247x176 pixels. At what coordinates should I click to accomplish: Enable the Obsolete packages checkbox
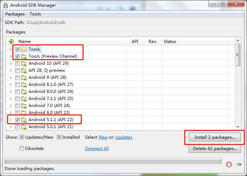click(x=22, y=148)
